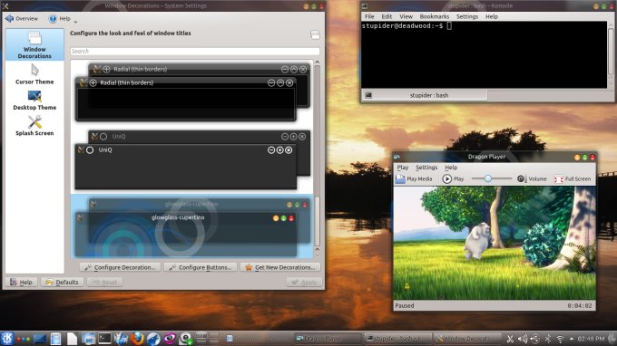Click Full Screen in Dragon Player toolbar

click(573, 178)
